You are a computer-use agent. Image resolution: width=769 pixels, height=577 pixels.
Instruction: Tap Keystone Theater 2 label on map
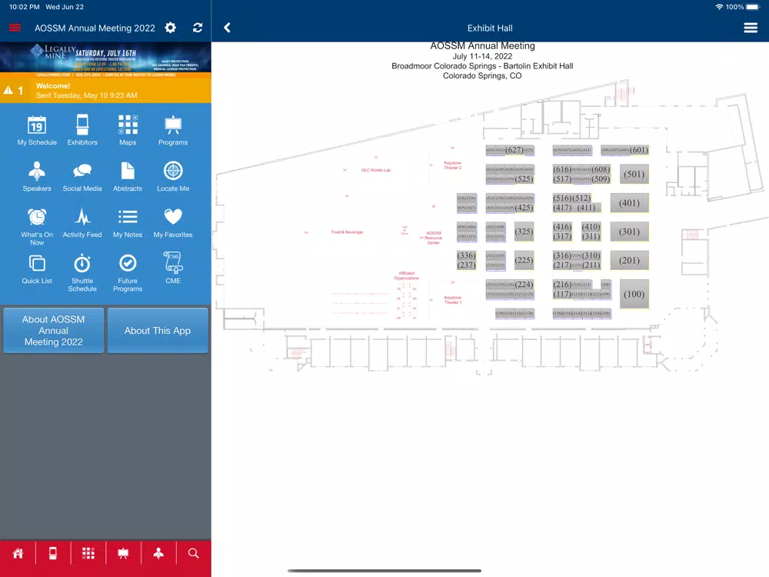coord(453,165)
